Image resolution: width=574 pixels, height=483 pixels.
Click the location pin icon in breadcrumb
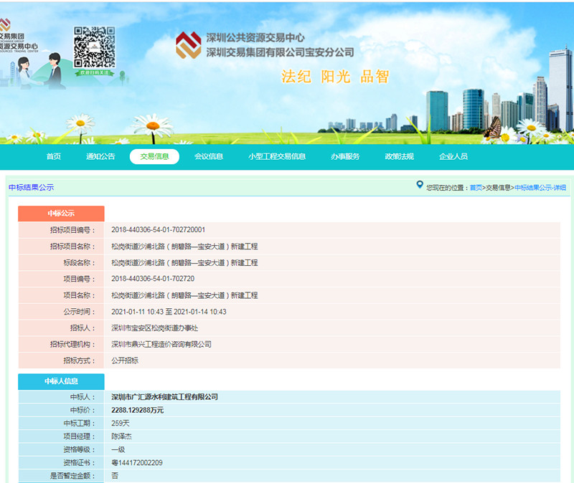[x=420, y=186]
